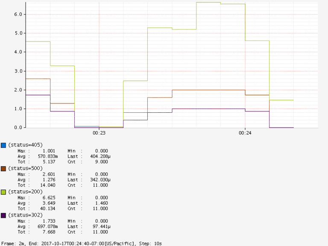Select the (status=405) legend label
The height and width of the screenshot is (246, 328).
[25, 145]
